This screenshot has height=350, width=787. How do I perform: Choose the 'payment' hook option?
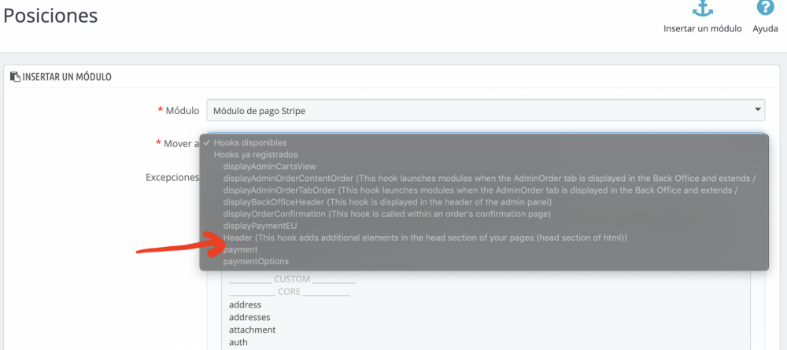tap(240, 249)
